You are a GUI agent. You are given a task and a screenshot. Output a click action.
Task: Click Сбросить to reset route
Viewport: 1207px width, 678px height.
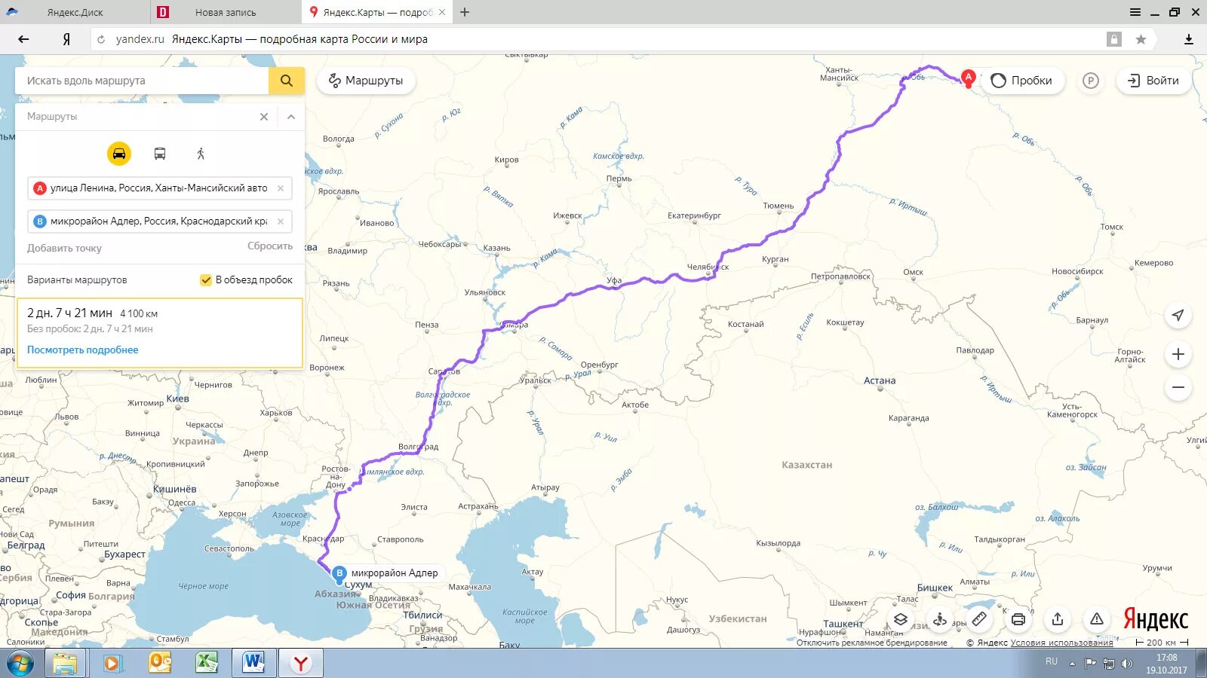tap(270, 246)
